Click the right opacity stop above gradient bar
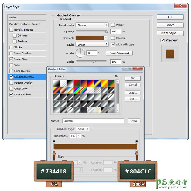The image size is (191, 191). coord(137,141)
